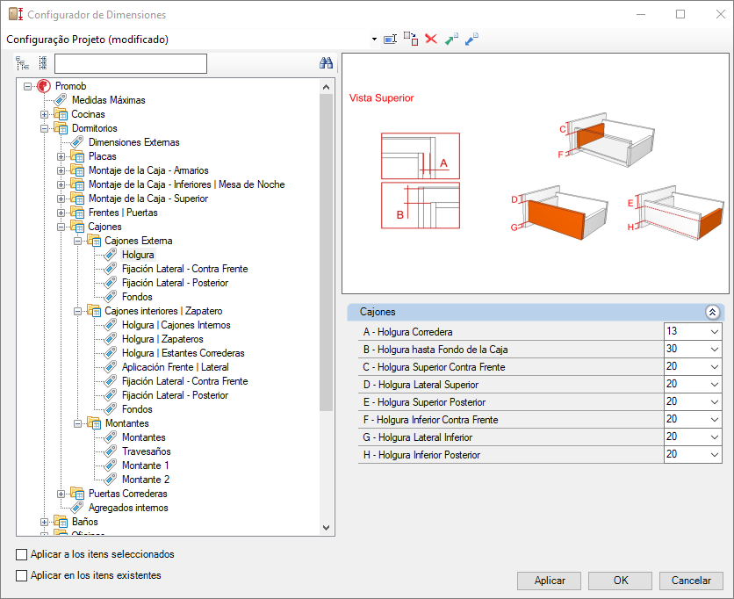The width and height of the screenshot is (734, 599).
Task: Click the Dimensiones Externas tag icon
Action: tap(77, 142)
